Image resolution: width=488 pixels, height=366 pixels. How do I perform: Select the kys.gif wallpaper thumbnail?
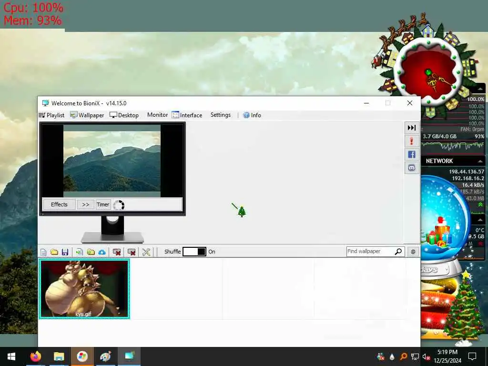pos(84,289)
